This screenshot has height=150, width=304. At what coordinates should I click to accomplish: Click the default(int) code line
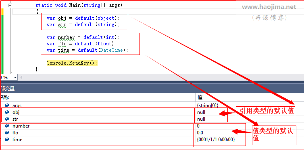(83, 37)
